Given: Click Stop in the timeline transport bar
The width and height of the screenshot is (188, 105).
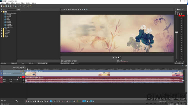Looking at the screenshot, I should tap(38, 101).
